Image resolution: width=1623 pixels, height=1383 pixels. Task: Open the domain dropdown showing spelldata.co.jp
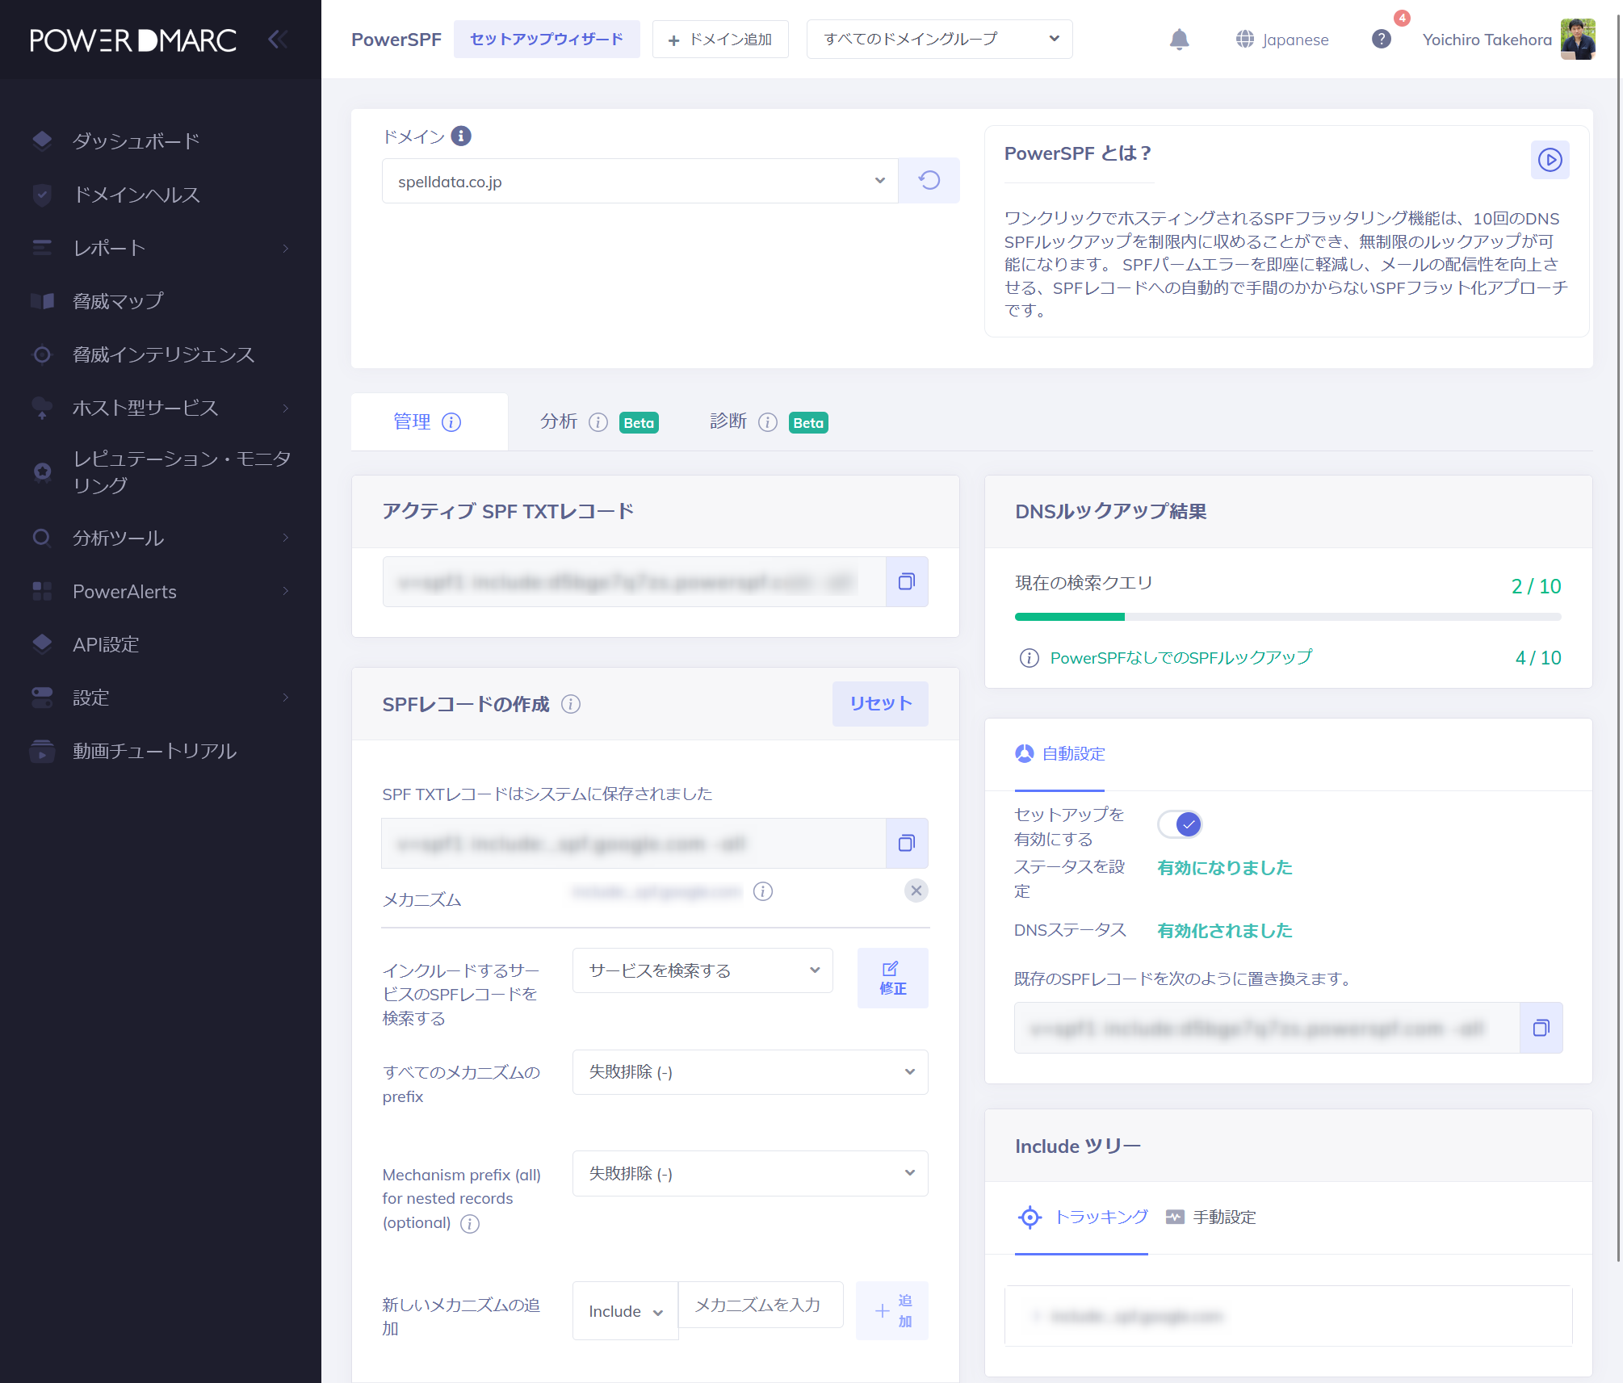pyautogui.click(x=640, y=181)
